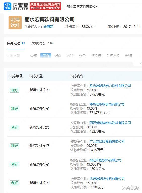Open 延边娃哈哈启力饮料有限公司 company link
Image resolution: width=142 pixels, height=193 pixels.
pyautogui.click(x=110, y=86)
